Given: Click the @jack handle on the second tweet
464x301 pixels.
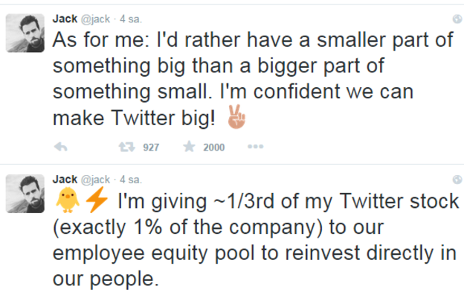Looking at the screenshot, I should pyautogui.click(x=95, y=180).
